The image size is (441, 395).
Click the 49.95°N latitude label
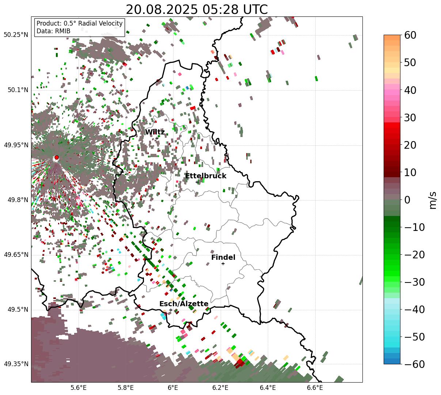tap(16, 145)
